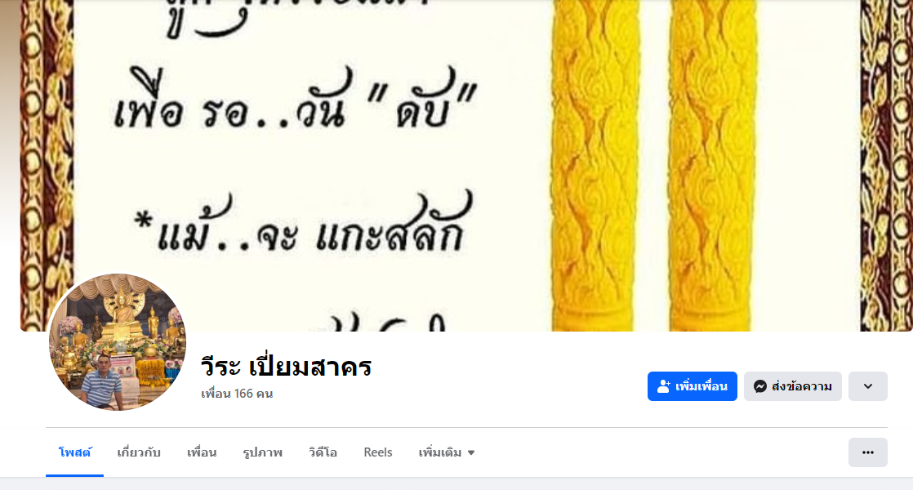
Task: Go to the เพื่อน tab
Action: pos(202,452)
